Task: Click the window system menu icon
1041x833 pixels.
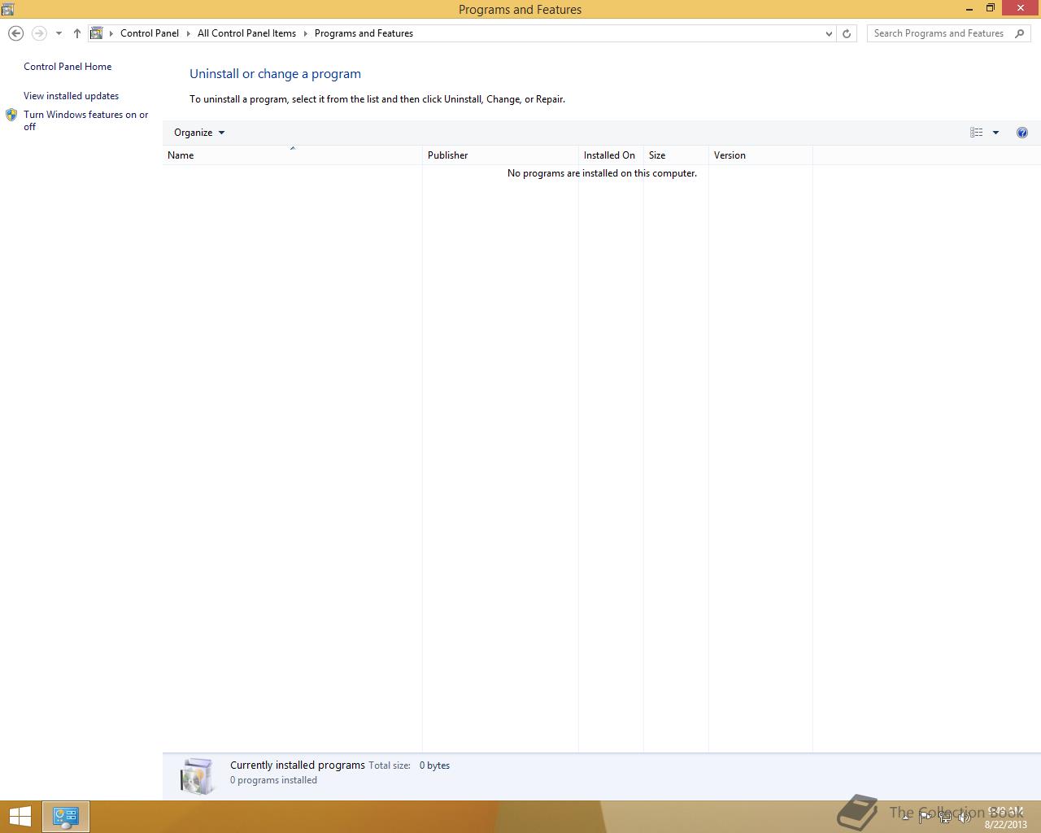Action: (7, 9)
